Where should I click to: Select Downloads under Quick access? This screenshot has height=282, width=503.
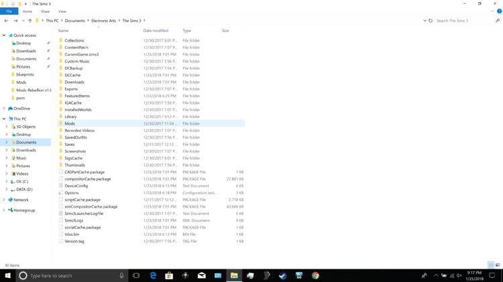click(x=26, y=51)
